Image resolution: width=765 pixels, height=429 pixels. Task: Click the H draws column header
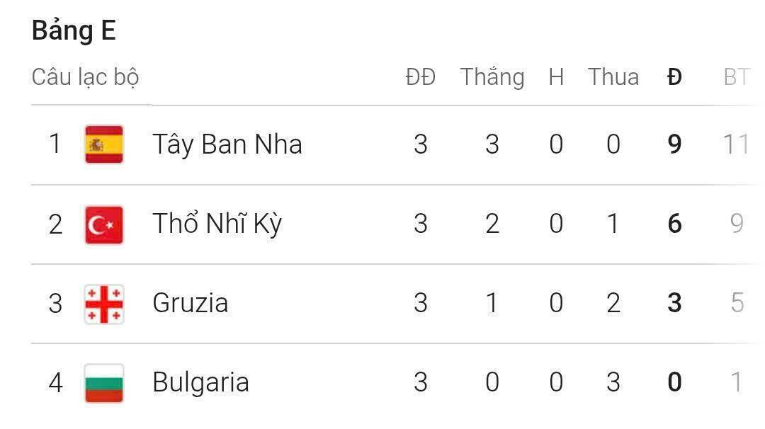coord(556,77)
